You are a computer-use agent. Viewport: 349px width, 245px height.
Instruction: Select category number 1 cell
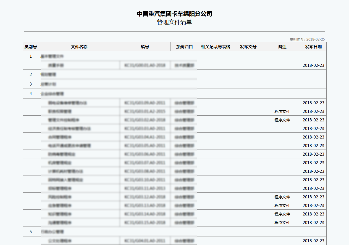click(x=31, y=56)
